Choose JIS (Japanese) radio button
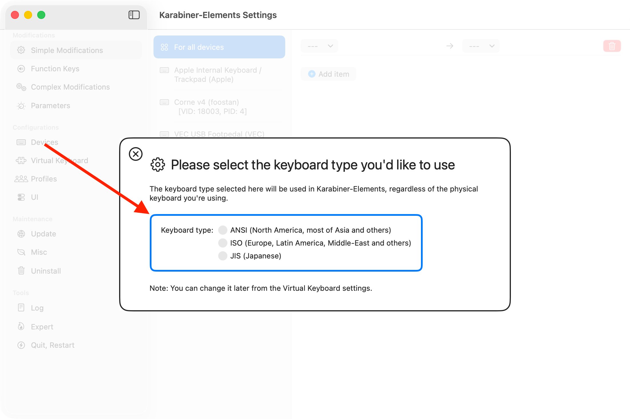 223,256
